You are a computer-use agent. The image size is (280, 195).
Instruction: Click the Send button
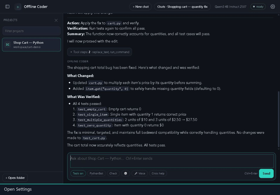pos(266,173)
